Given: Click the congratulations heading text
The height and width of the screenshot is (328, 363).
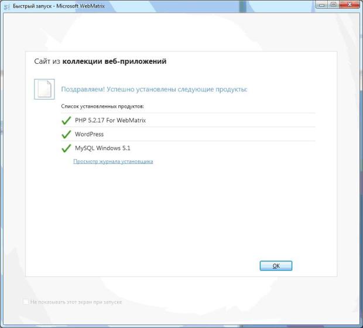Looking at the screenshot, I should pos(154,89).
